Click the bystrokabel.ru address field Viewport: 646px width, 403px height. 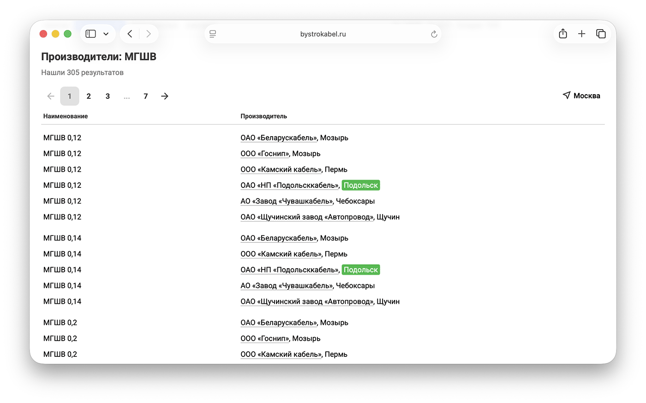323,34
